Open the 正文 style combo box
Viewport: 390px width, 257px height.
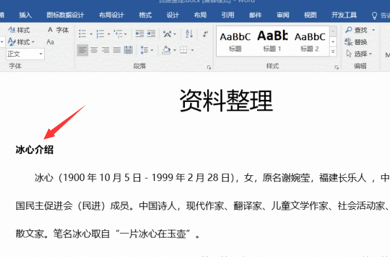click(25, 54)
